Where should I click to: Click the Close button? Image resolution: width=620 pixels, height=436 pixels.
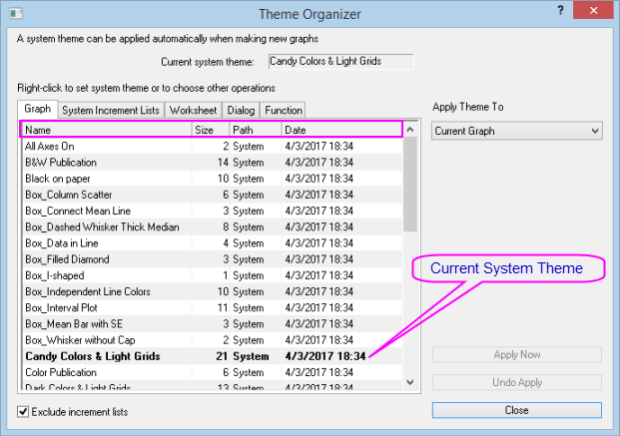[x=516, y=410]
